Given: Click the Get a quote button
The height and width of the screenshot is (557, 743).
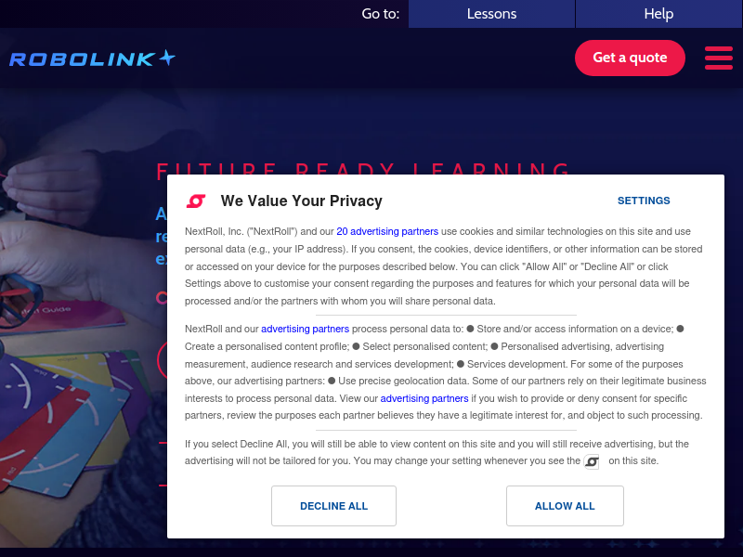Looking at the screenshot, I should tap(630, 58).
